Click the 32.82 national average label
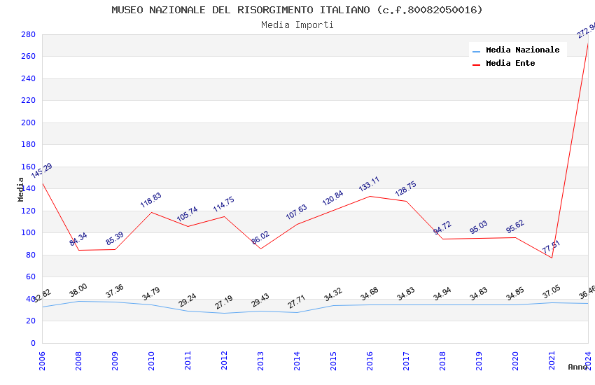The width and height of the screenshot is (595, 385). tap(42, 295)
